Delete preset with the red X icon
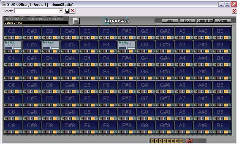Viewport: 237px width, 144px height. [73, 11]
